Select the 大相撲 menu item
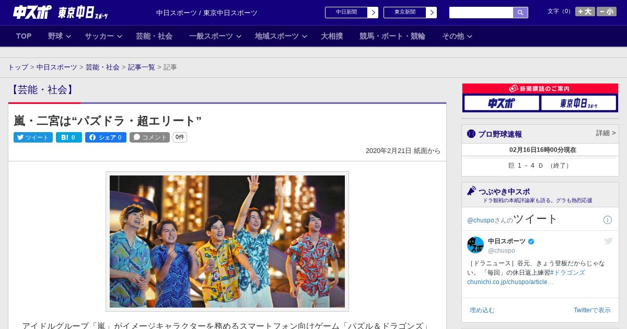 pyautogui.click(x=332, y=36)
